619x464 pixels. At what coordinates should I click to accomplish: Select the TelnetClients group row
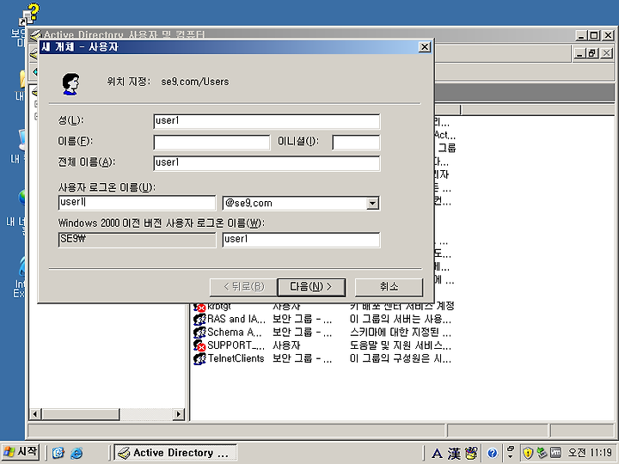click(x=322, y=358)
